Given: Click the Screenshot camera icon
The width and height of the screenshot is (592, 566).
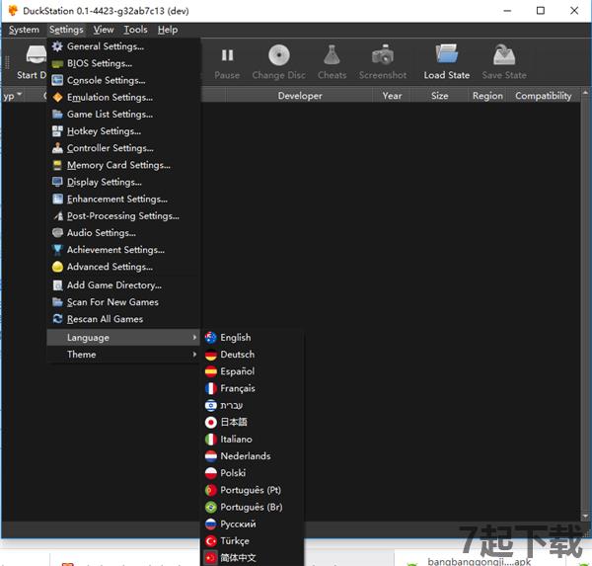Looking at the screenshot, I should [x=383, y=55].
